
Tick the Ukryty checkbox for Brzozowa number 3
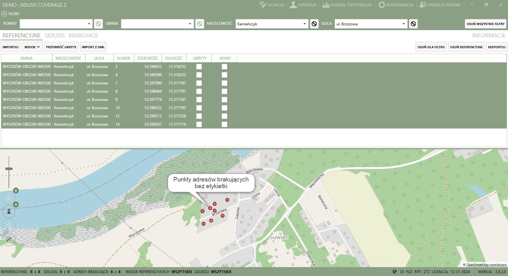(x=199, y=67)
